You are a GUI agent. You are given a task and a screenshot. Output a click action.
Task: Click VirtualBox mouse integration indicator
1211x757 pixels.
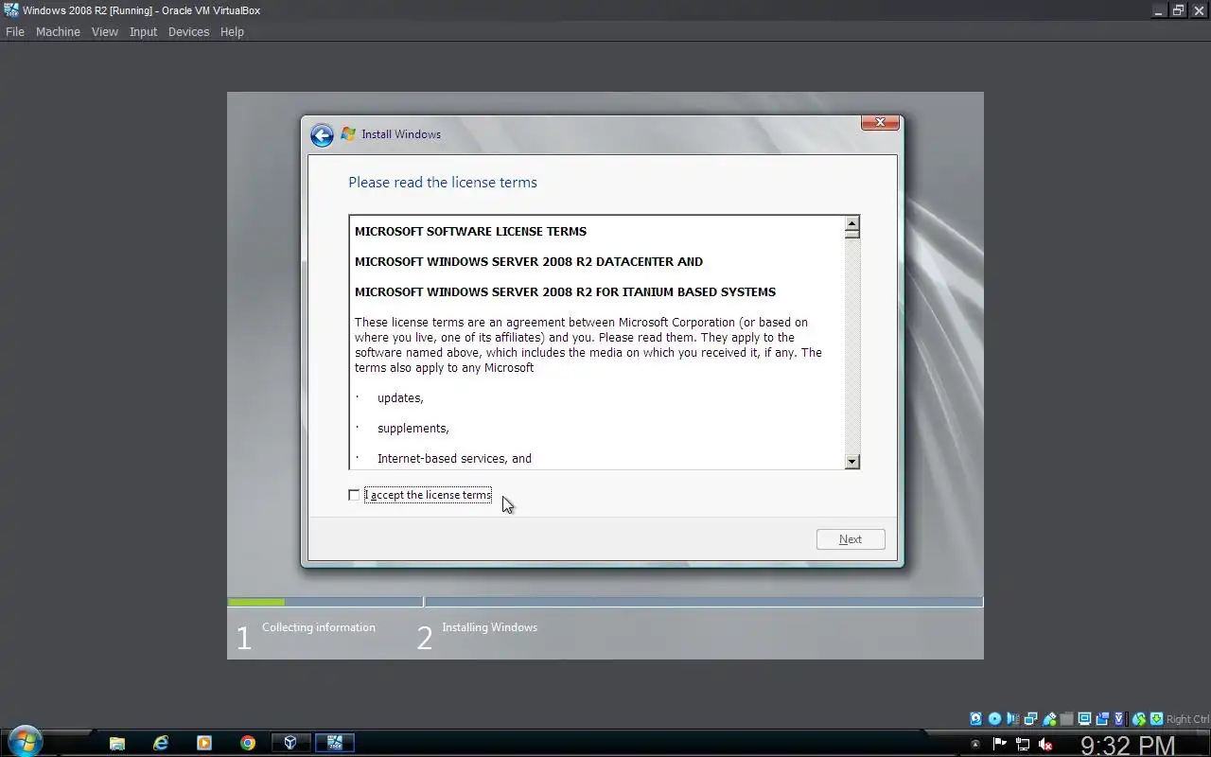[1139, 719]
